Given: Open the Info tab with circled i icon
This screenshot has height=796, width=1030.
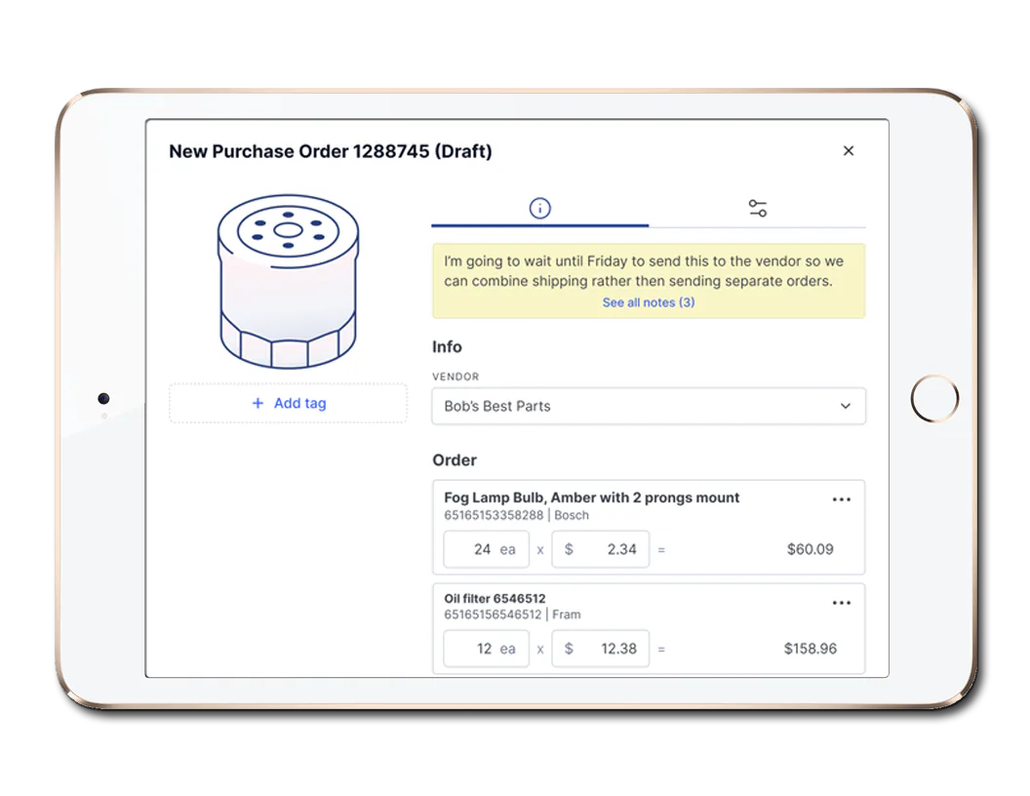Looking at the screenshot, I should tap(540, 208).
